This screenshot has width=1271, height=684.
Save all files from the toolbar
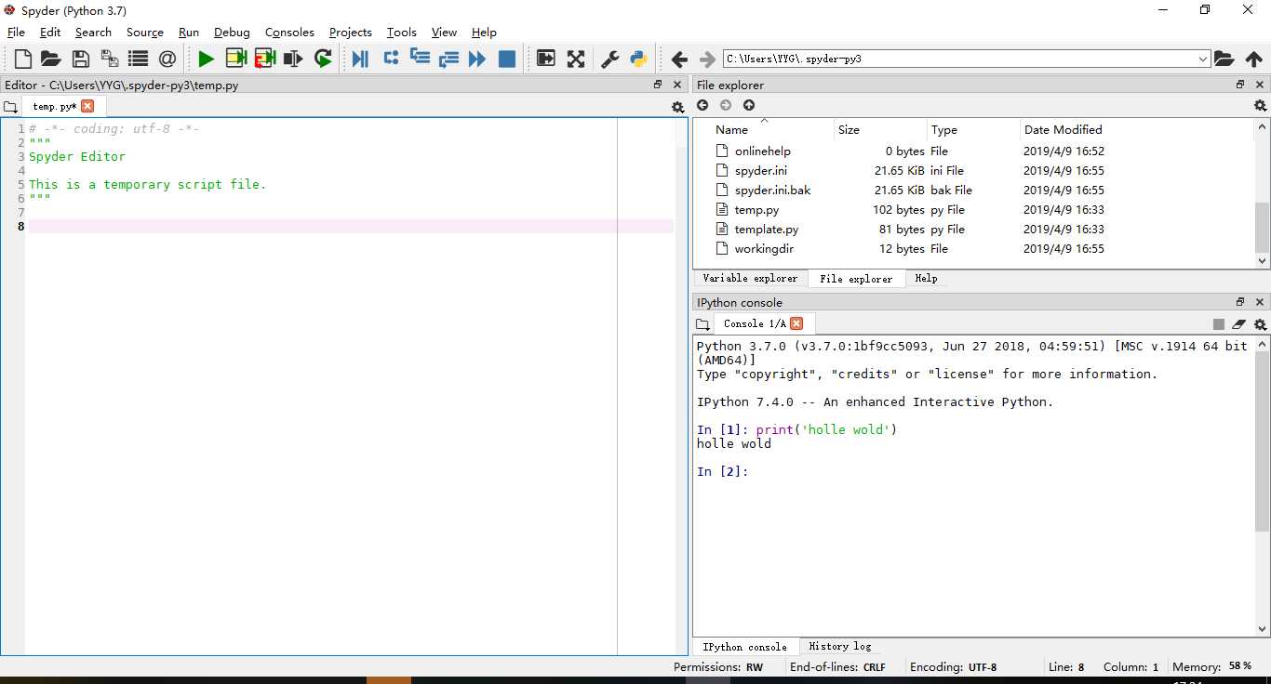pyautogui.click(x=110, y=59)
